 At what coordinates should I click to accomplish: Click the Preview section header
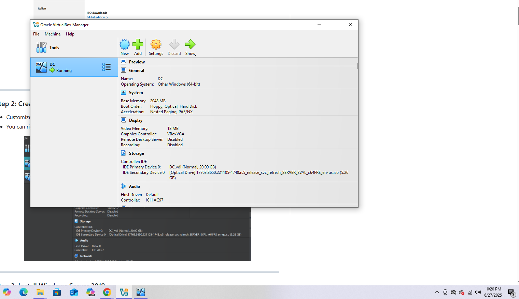tap(137, 62)
